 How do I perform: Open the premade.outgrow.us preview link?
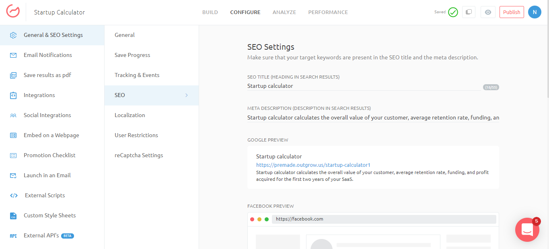pos(313,165)
